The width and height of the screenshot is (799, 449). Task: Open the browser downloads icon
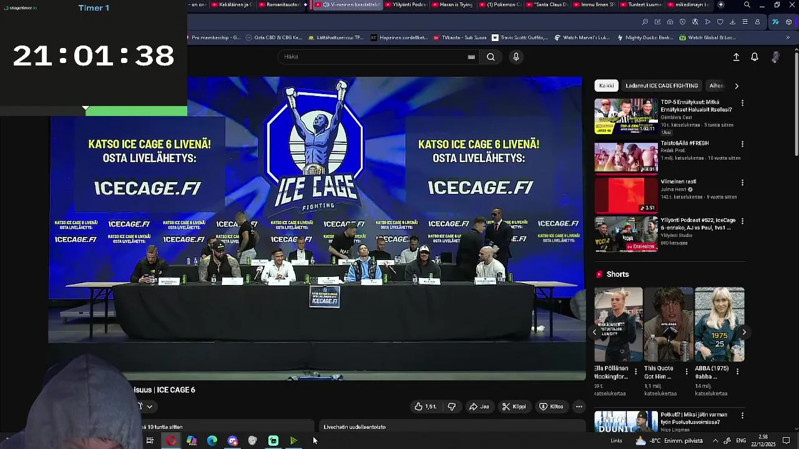(732, 22)
